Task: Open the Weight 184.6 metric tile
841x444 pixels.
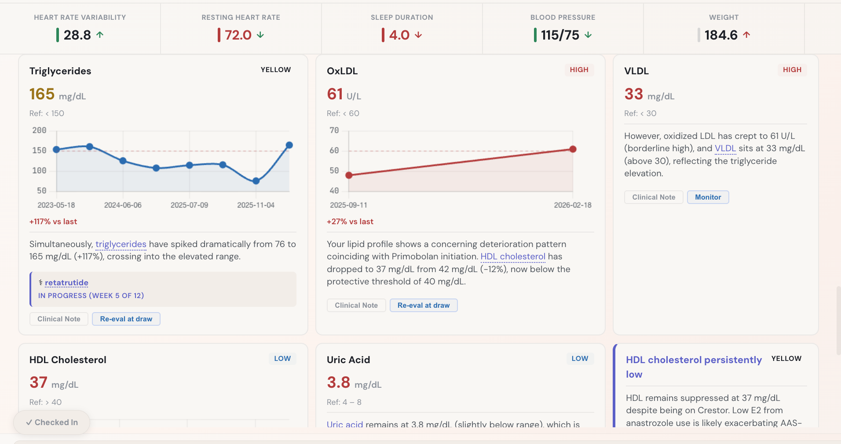Action: point(724,29)
